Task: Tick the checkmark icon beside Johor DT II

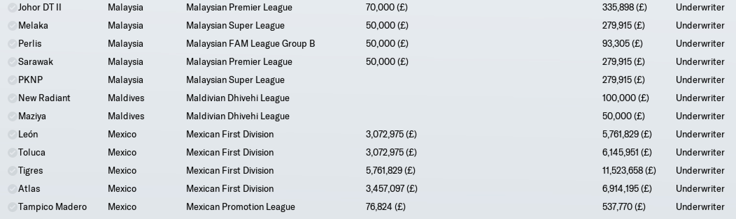Action: 12,8
